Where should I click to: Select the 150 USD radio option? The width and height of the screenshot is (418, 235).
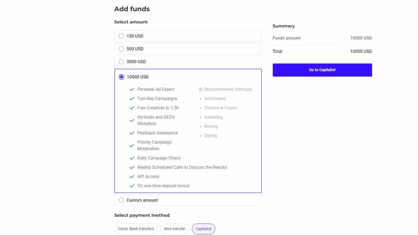click(121, 36)
